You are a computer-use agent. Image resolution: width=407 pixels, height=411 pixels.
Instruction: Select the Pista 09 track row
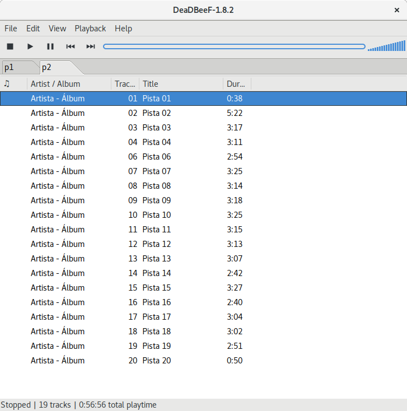click(x=203, y=200)
